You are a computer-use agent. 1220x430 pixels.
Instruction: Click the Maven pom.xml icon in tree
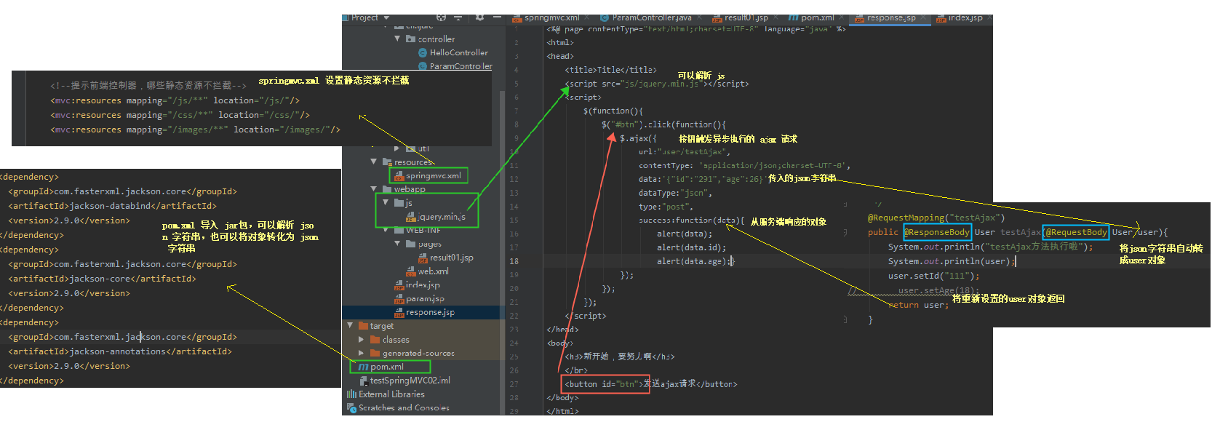click(363, 367)
